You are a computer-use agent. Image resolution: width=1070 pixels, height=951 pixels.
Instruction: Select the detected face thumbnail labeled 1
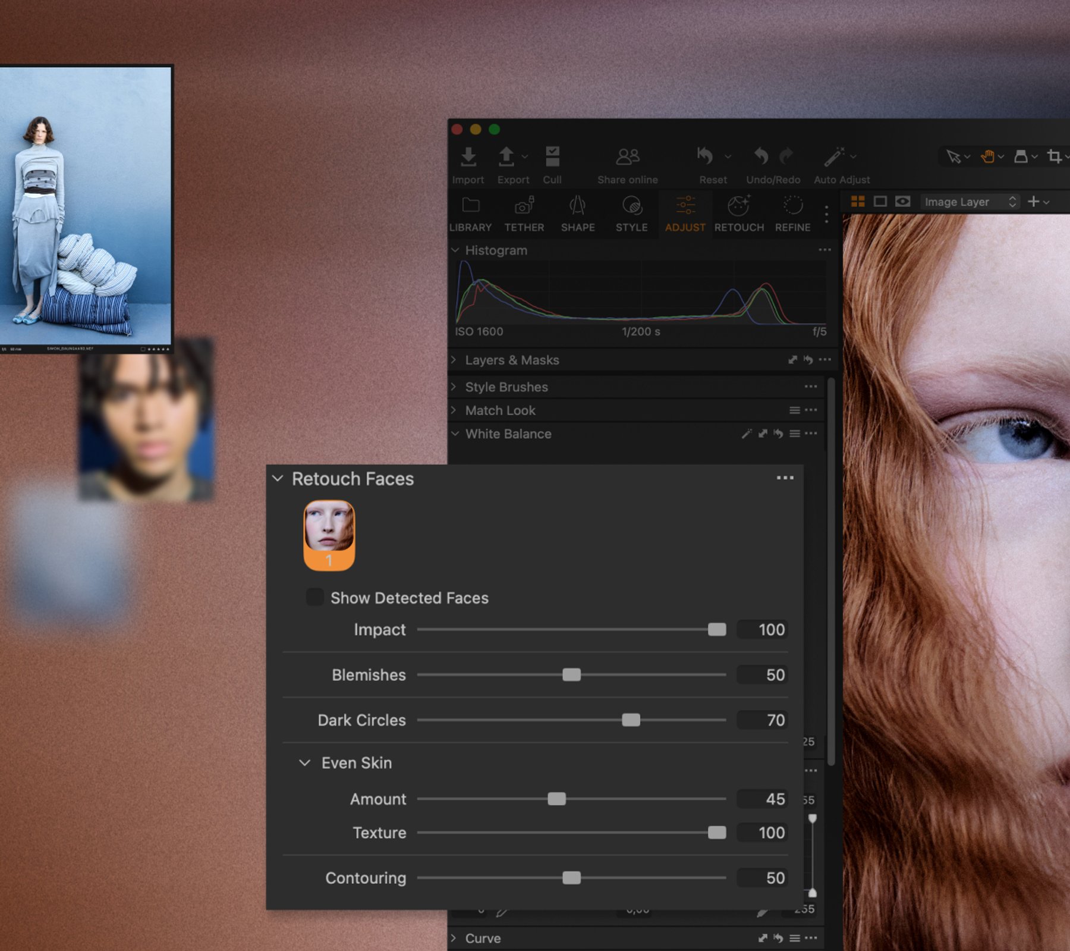tap(329, 535)
